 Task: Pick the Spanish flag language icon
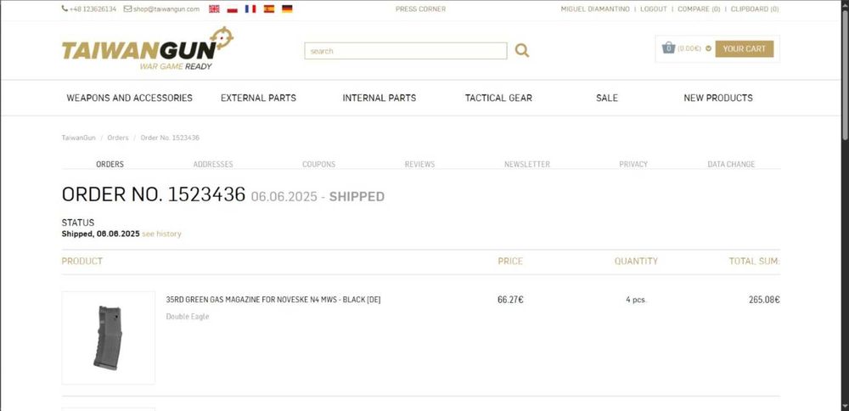pyautogui.click(x=269, y=8)
